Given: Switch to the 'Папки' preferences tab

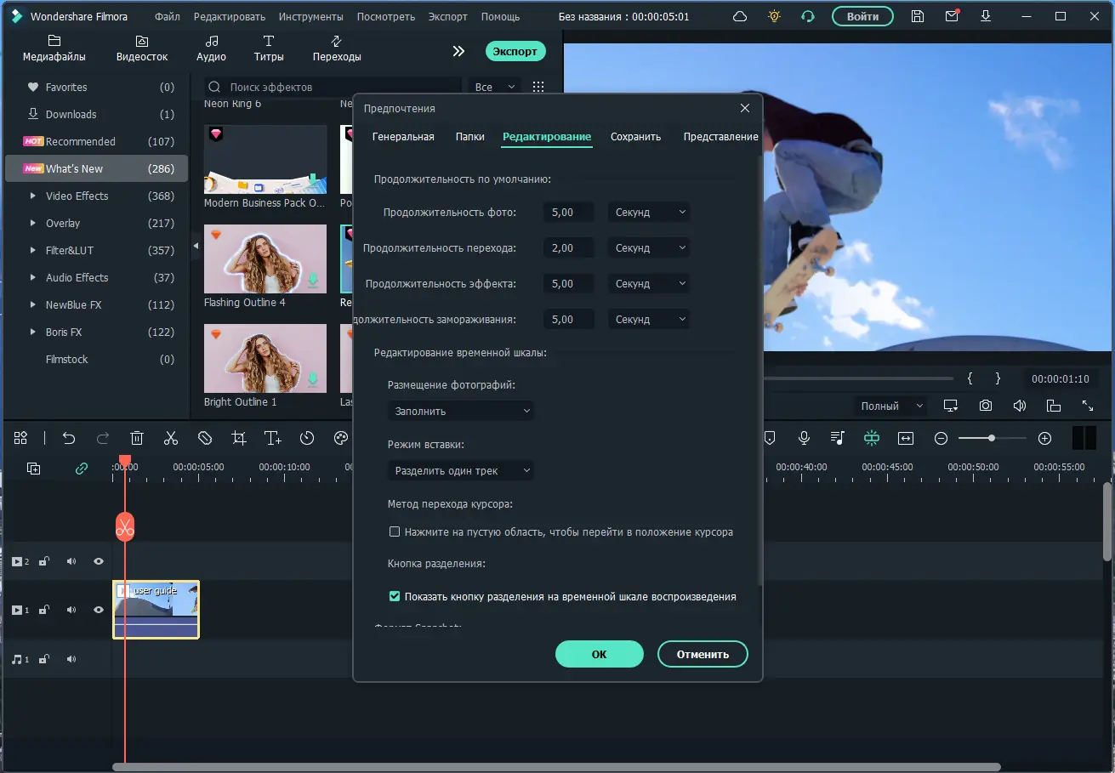Looking at the screenshot, I should 469,137.
